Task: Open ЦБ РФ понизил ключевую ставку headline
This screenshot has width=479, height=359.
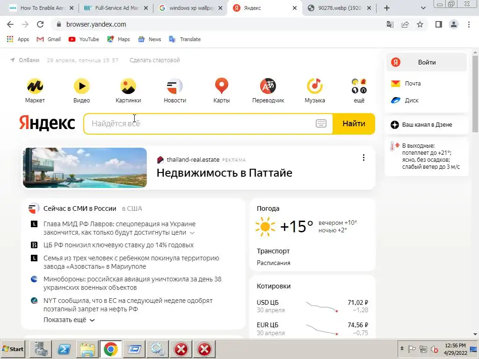Action: tap(118, 245)
